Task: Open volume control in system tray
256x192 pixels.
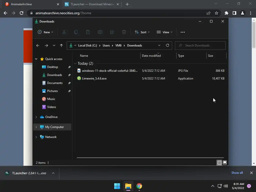Action: point(226,186)
